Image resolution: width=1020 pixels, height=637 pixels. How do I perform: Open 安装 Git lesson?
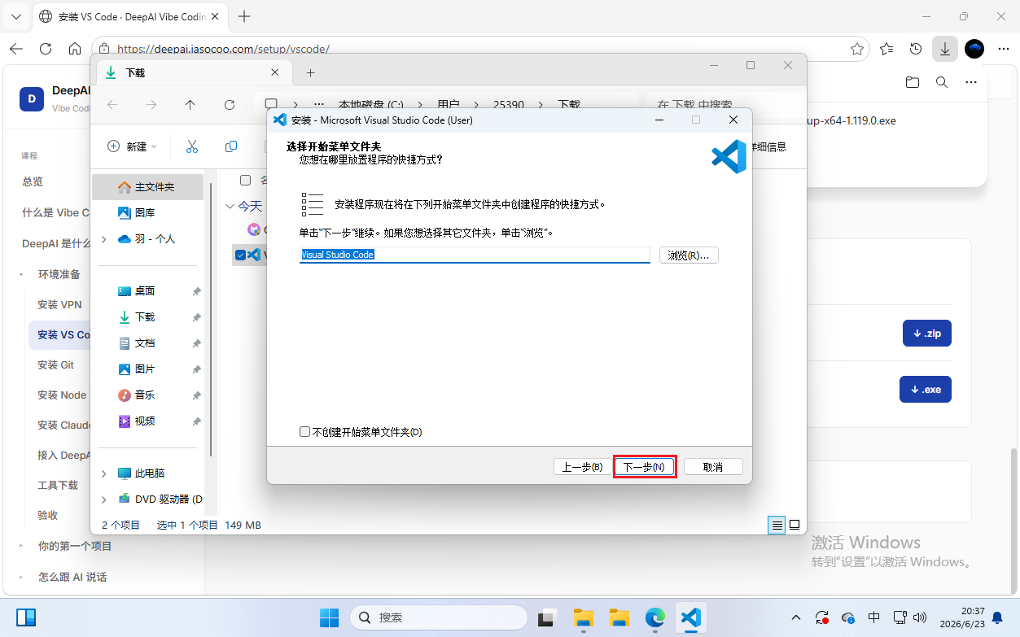pyautogui.click(x=56, y=364)
